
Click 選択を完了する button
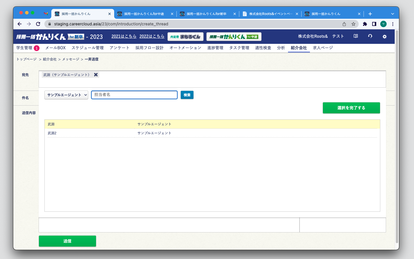coord(351,108)
